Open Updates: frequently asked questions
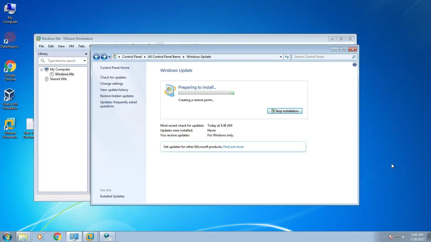The width and height of the screenshot is (431, 242). point(119,104)
